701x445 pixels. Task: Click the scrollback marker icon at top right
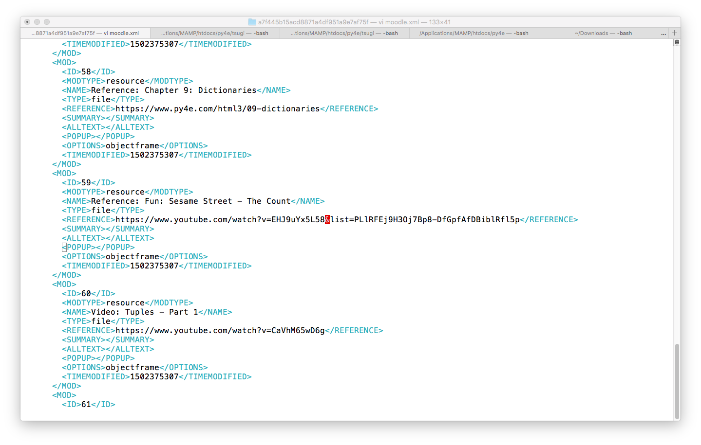(x=677, y=43)
